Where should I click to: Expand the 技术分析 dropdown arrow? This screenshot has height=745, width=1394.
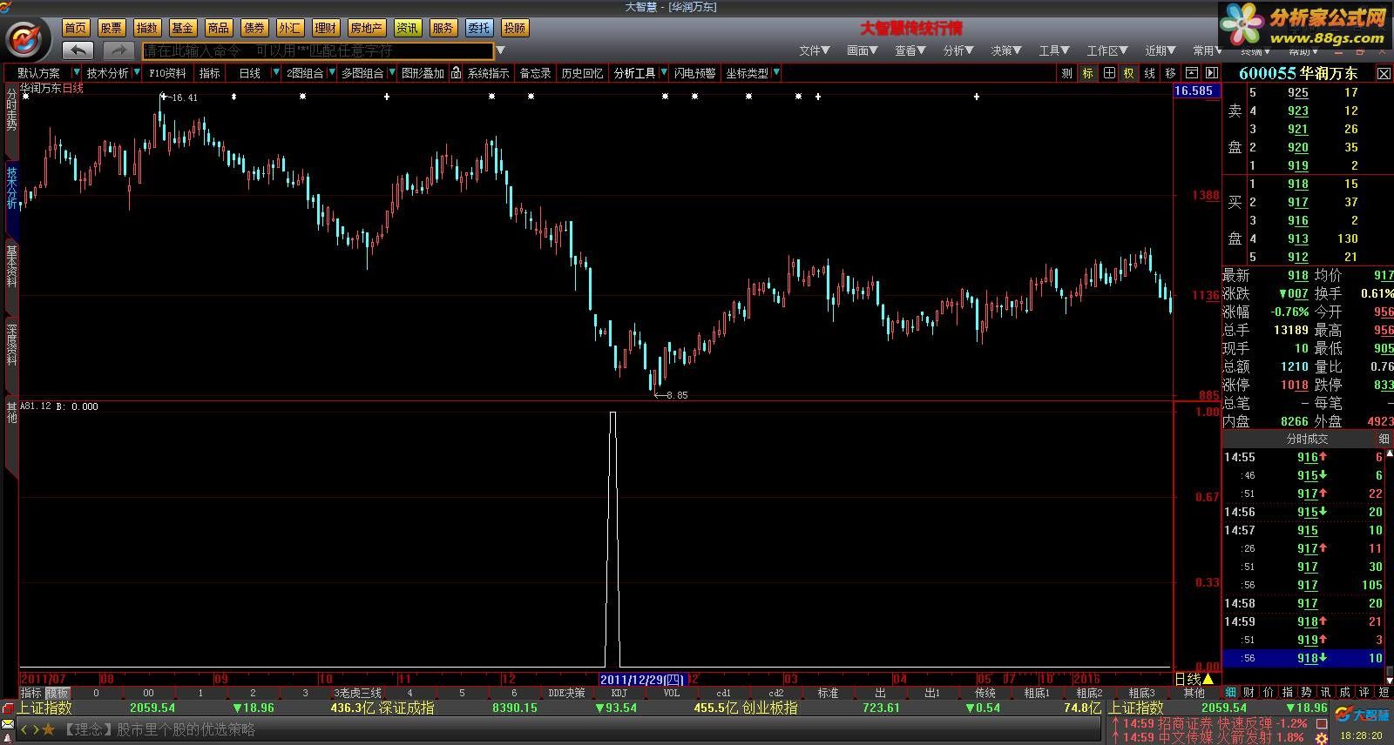point(137,73)
